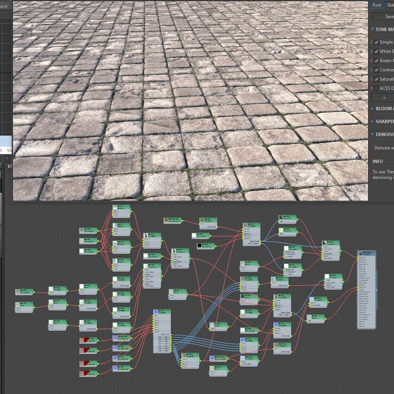Click the cobblestone render in the frame buffer
Image resolution: width=394 pixels, height=394 pixels.
(x=190, y=101)
